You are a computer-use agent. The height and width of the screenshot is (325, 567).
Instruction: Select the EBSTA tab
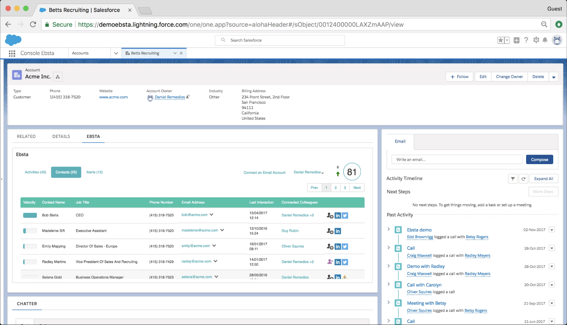click(93, 137)
